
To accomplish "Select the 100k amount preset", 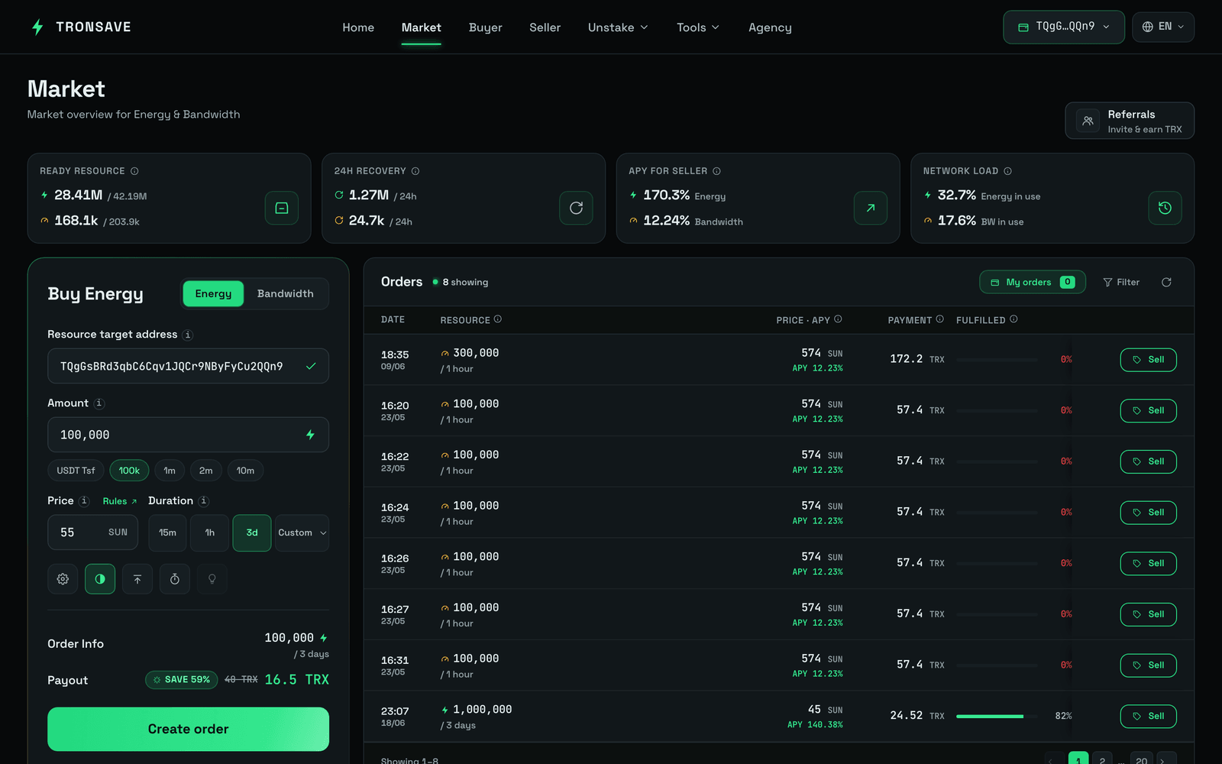I will [129, 471].
